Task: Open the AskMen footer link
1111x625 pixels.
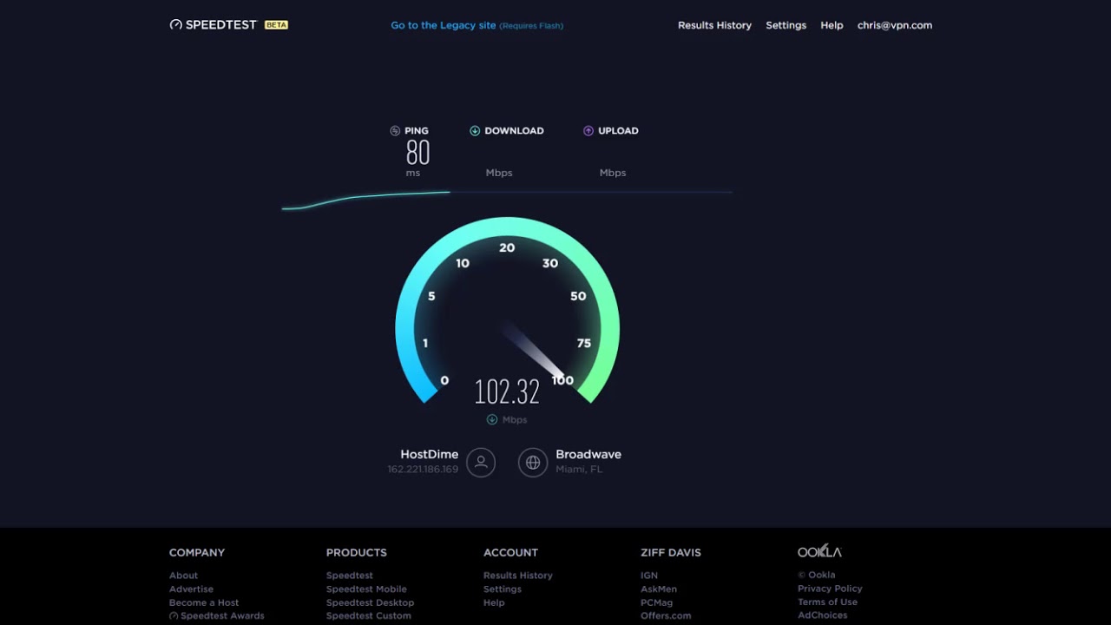Action: [659, 589]
